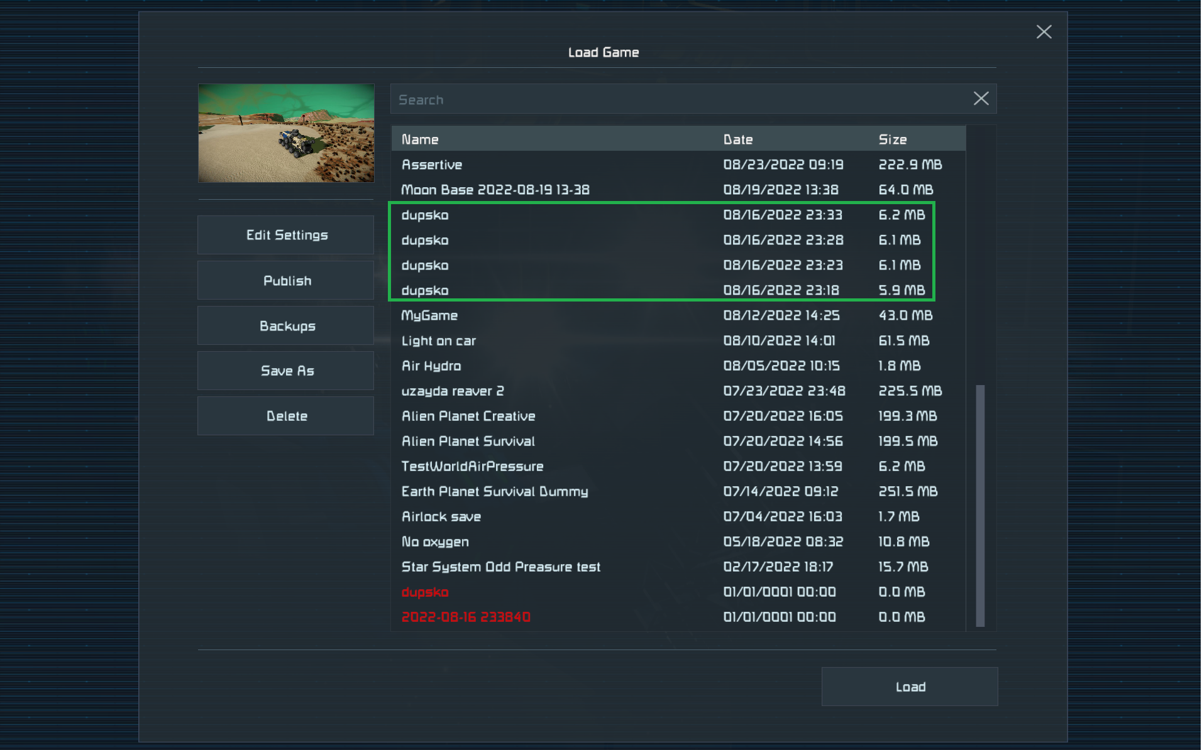The image size is (1202, 750).
Task: Open the Backups list
Action: click(286, 325)
